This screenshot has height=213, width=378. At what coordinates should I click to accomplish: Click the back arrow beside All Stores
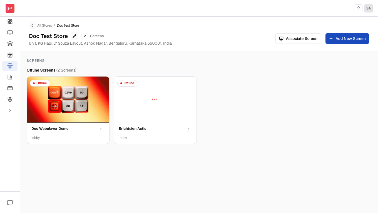click(32, 26)
